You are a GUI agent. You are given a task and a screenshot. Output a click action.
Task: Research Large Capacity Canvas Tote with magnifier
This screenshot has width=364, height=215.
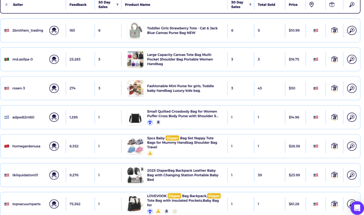[x=352, y=59]
